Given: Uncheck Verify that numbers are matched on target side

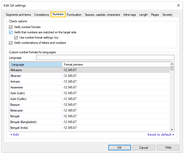Looking at the screenshot, I should pyautogui.click(x=11, y=32).
